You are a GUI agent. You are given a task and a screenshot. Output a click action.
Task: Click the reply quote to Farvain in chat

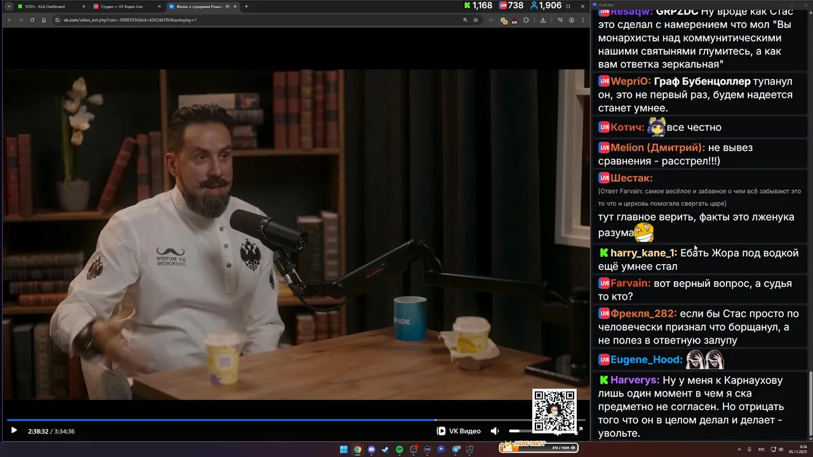click(x=699, y=197)
